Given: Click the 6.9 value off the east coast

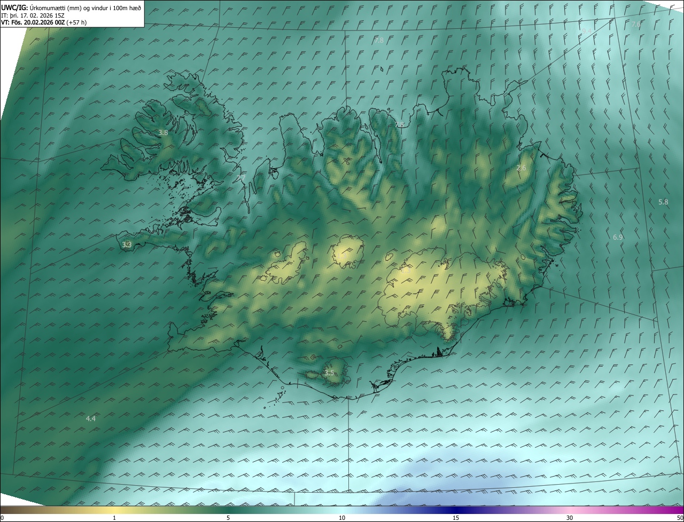Looking at the screenshot, I should (618, 237).
